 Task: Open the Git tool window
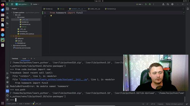[7, 100]
